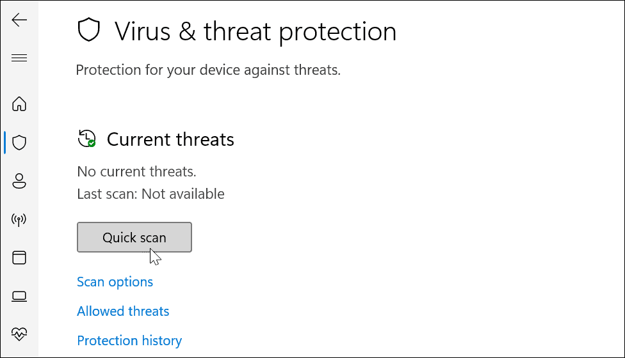Click the Current threats clock icon
The width and height of the screenshot is (625, 358).
pyautogui.click(x=86, y=139)
